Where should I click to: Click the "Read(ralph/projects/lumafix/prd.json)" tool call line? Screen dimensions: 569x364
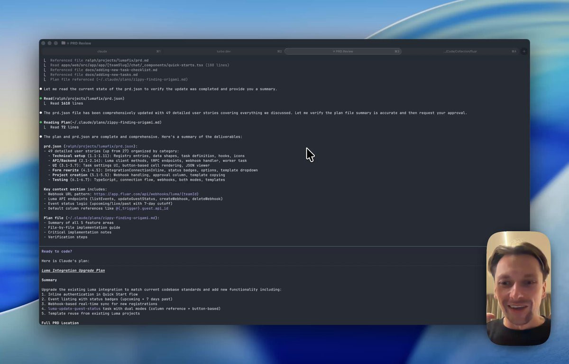(x=84, y=99)
